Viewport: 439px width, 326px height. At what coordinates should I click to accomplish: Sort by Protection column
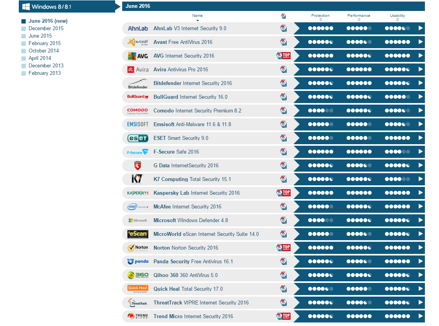click(320, 17)
